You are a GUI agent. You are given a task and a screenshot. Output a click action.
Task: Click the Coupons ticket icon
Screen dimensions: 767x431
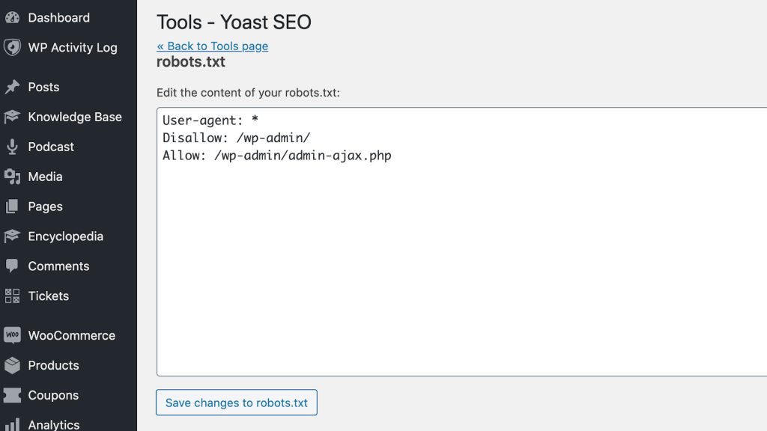pyautogui.click(x=12, y=396)
